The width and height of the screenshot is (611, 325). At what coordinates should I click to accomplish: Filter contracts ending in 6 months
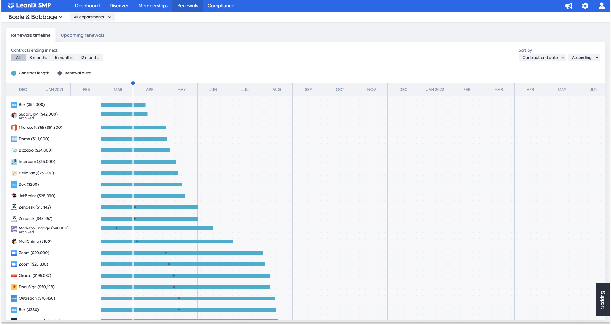tap(64, 58)
